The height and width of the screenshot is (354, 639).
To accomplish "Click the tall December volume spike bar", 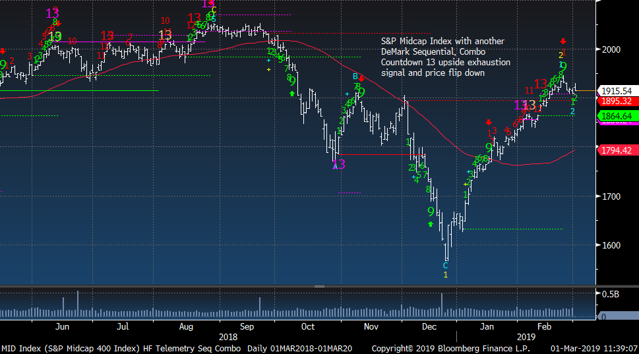I will click(442, 305).
